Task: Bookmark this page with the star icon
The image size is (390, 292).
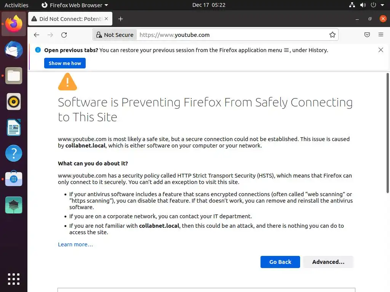Action: click(x=332, y=35)
